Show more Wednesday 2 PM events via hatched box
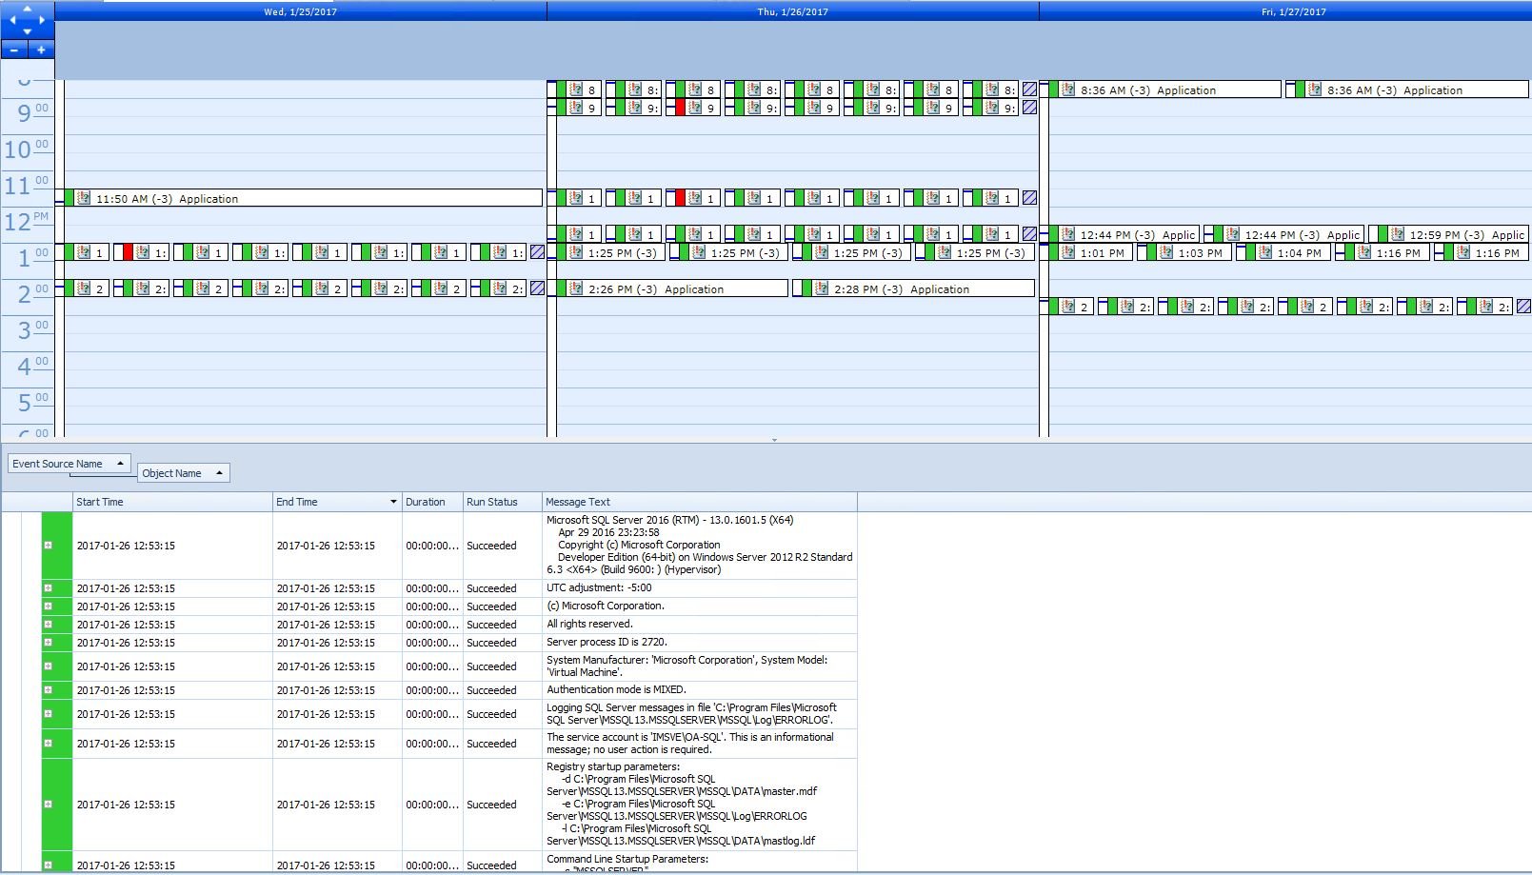 coord(537,288)
